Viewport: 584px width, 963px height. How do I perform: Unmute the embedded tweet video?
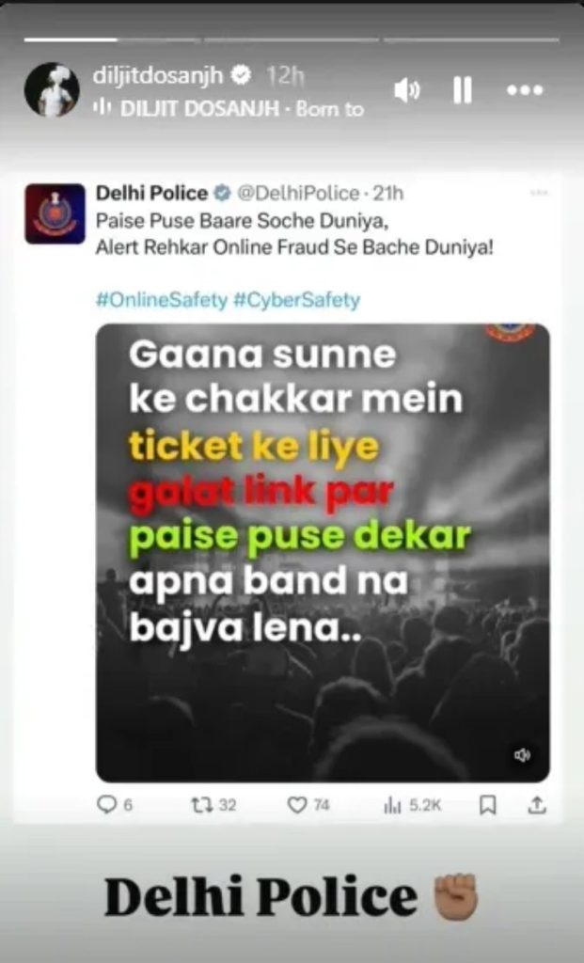(523, 755)
